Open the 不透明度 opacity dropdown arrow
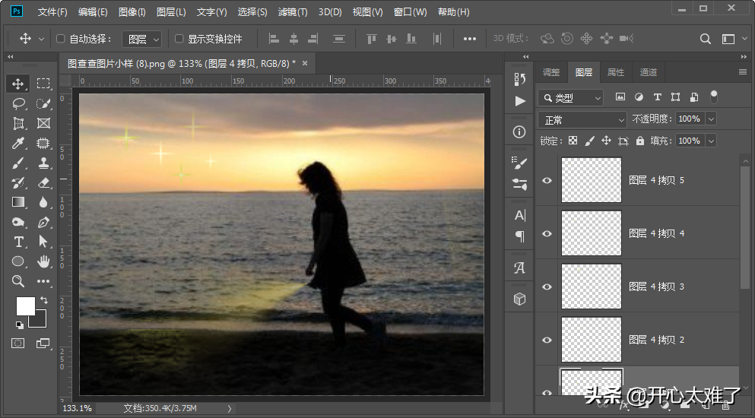Viewport: 755px width, 418px height. click(711, 119)
